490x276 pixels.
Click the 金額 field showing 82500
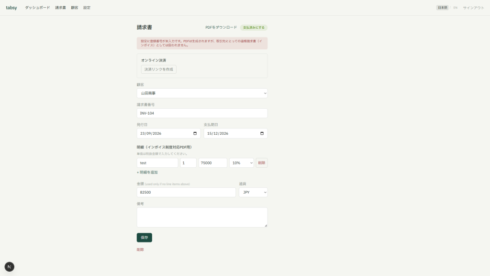coord(186,192)
